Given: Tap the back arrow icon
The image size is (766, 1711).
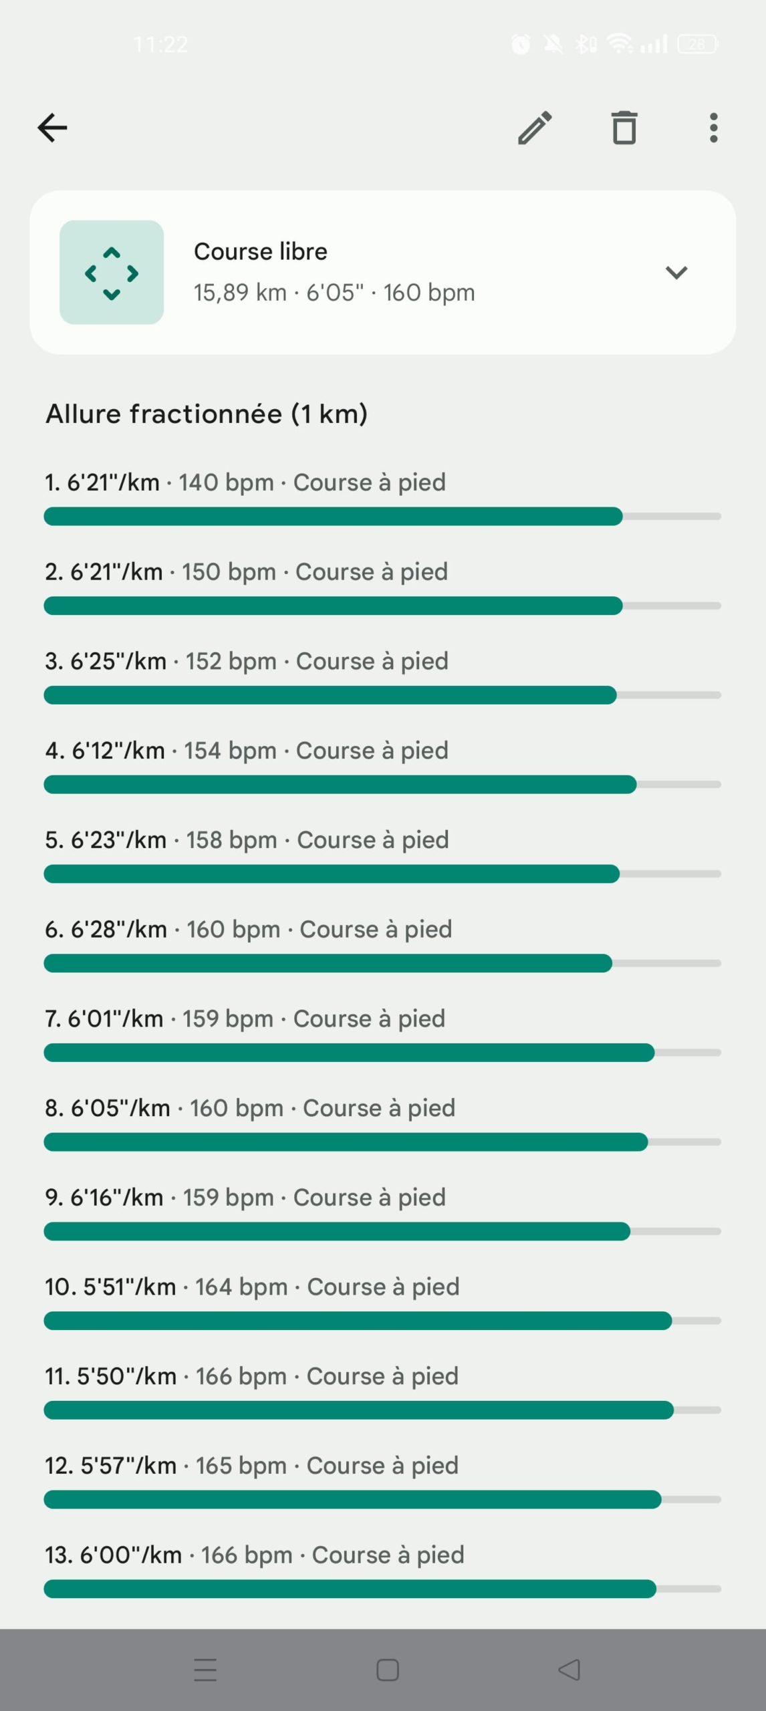Looking at the screenshot, I should [52, 128].
